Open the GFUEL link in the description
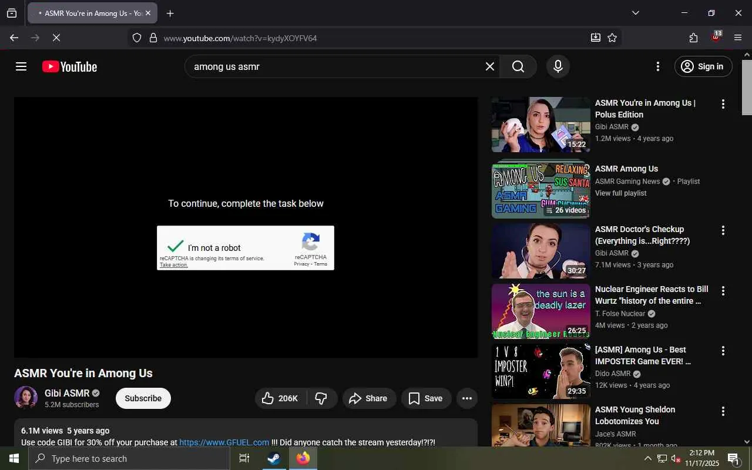The height and width of the screenshot is (470, 752). pos(224,442)
